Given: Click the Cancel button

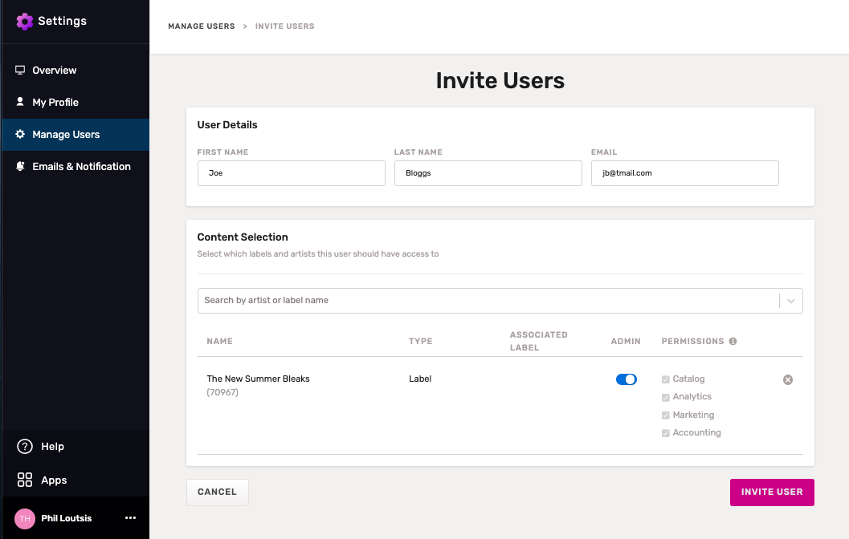Looking at the screenshot, I should (x=217, y=492).
